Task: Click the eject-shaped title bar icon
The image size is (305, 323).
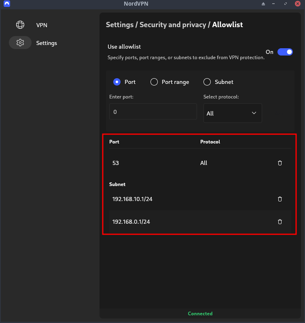Action: (x=263, y=4)
